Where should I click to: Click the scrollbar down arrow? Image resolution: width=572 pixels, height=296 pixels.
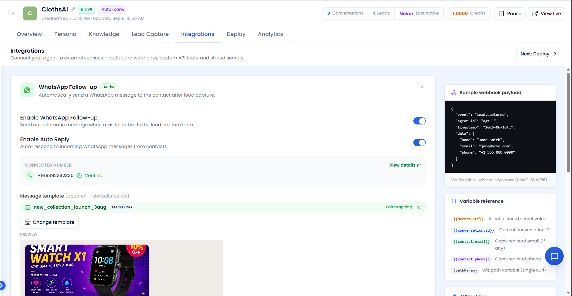click(568, 293)
